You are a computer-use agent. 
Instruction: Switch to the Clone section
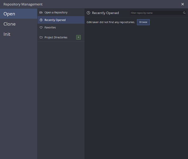19,24
